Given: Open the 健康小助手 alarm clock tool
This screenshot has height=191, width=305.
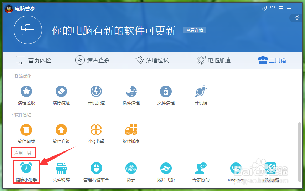Looking at the screenshot, I should (x=26, y=168).
